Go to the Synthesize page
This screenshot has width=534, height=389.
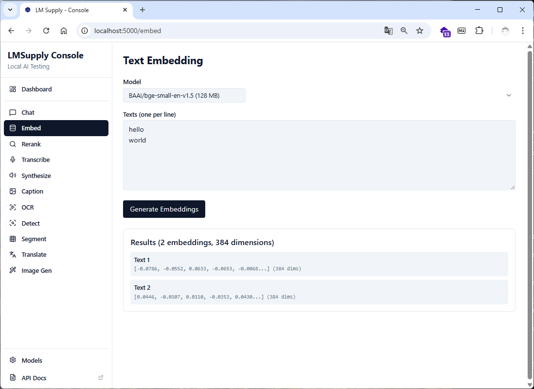click(56, 176)
